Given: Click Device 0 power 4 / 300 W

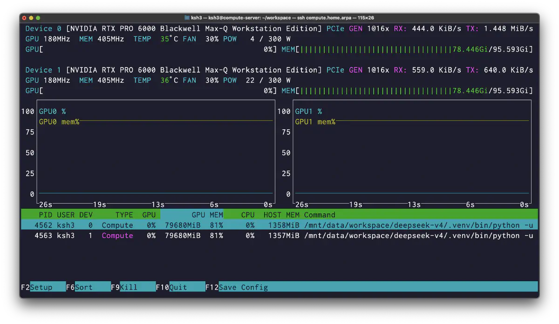Looking at the screenshot, I should (x=270, y=39).
